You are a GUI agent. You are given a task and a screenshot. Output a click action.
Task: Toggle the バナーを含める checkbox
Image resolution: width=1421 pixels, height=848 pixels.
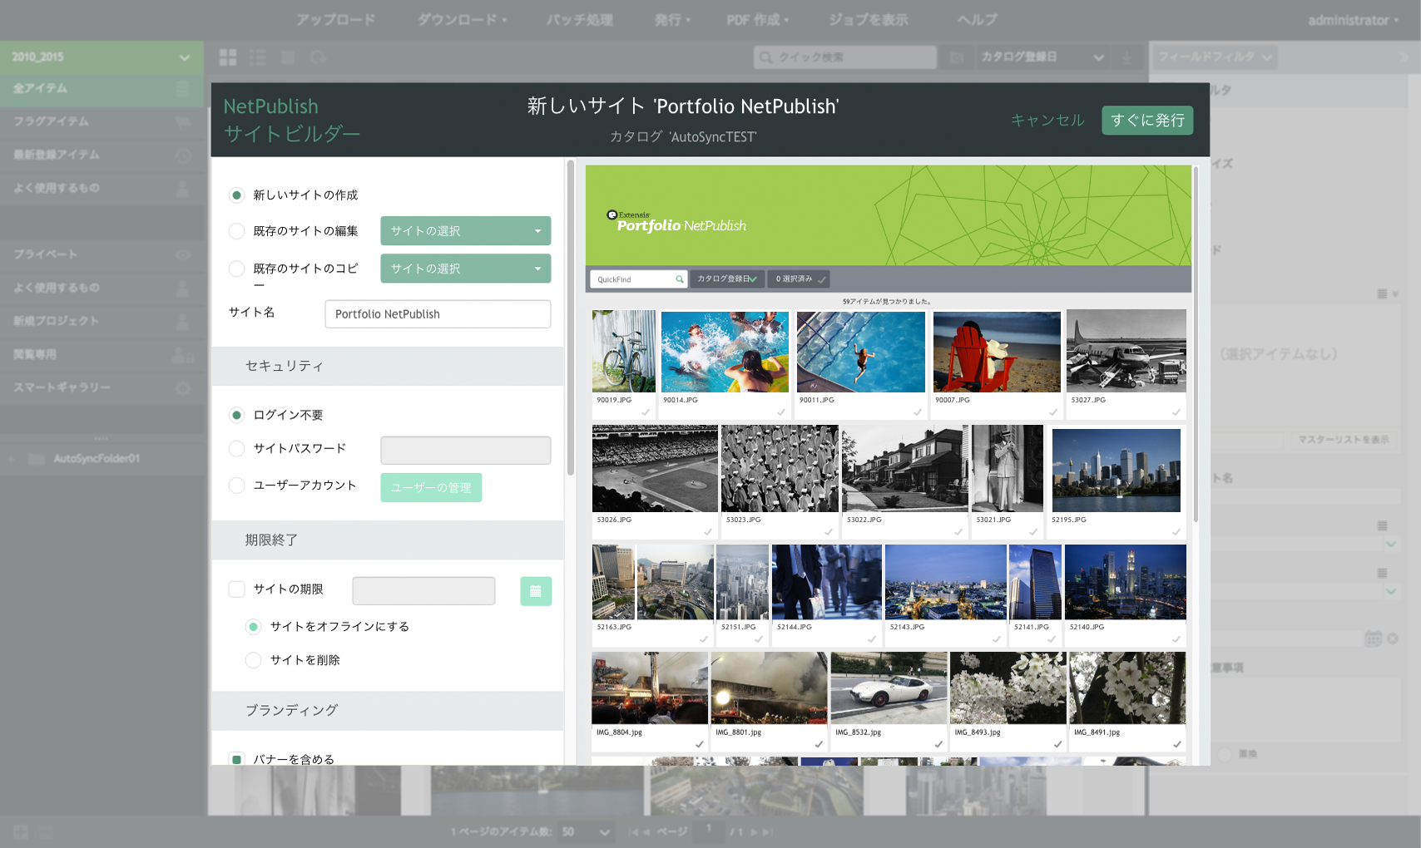237,759
